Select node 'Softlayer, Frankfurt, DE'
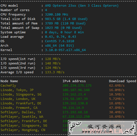 [x=24, y=121]
